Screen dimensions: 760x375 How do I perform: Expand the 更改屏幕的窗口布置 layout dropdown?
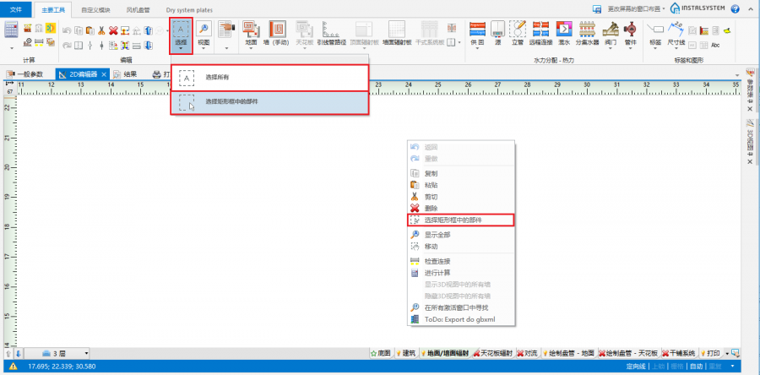632,8
